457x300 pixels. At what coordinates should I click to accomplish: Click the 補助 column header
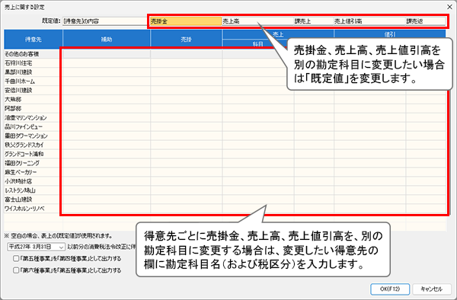[107, 40]
